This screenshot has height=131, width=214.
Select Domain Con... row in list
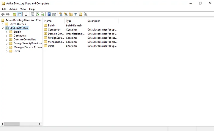tap(56, 34)
